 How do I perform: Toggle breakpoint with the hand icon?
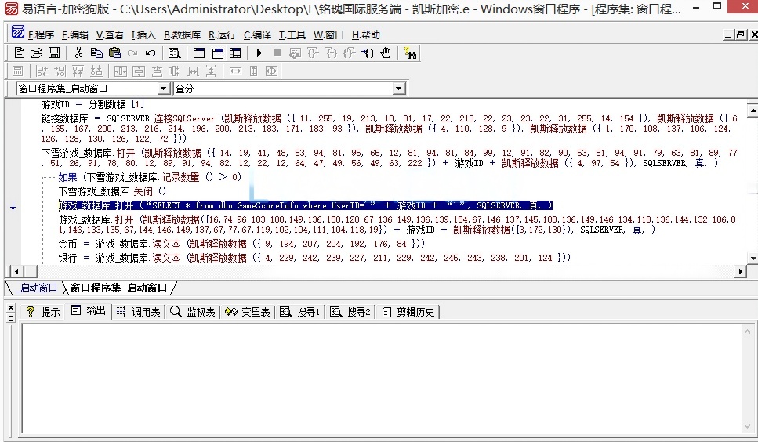pos(386,53)
